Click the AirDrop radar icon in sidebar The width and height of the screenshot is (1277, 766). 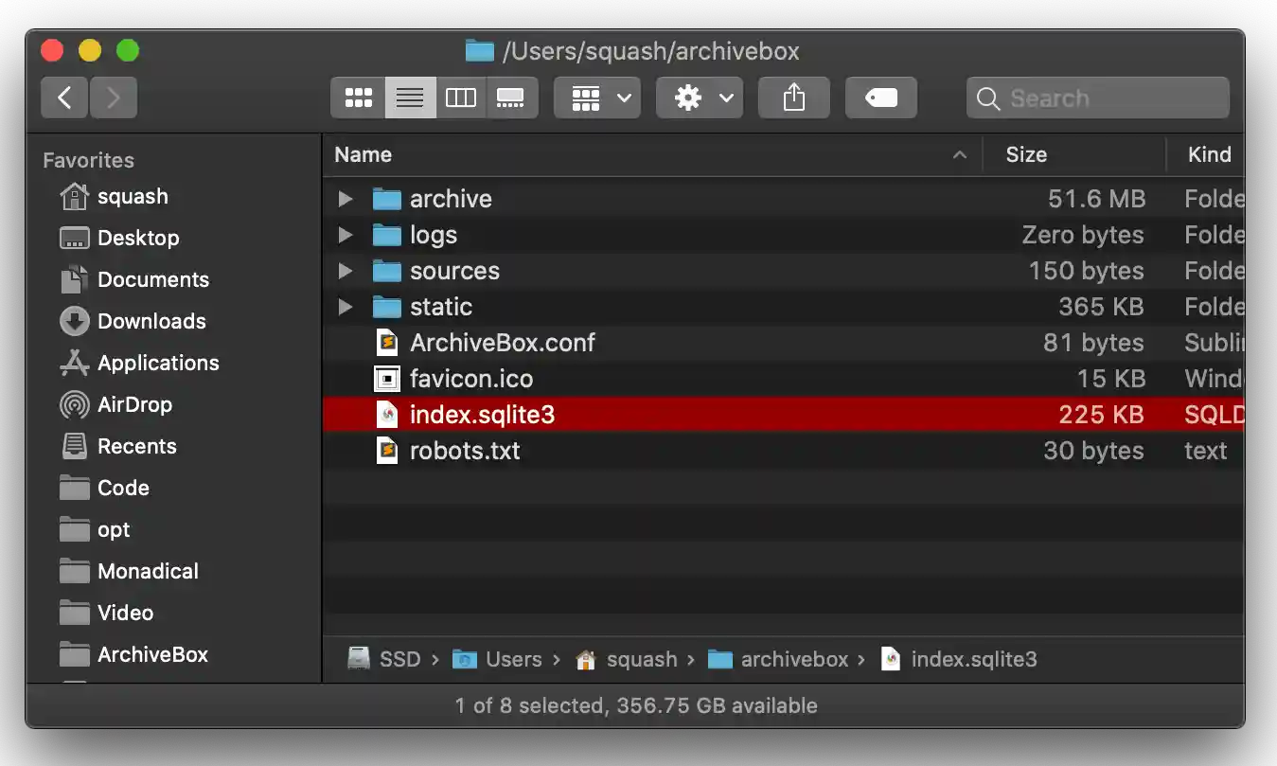click(x=74, y=404)
